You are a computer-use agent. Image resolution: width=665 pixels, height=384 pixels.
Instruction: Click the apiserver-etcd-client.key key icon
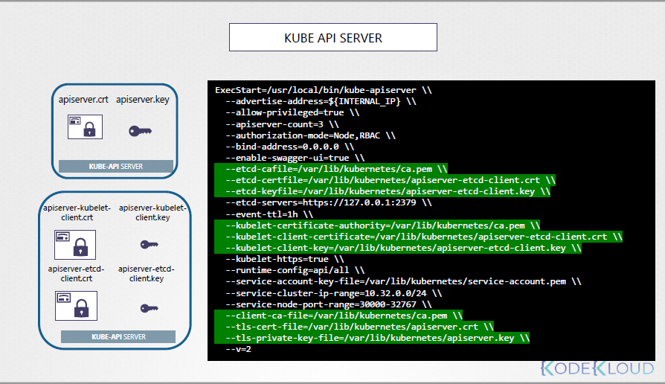(150, 308)
